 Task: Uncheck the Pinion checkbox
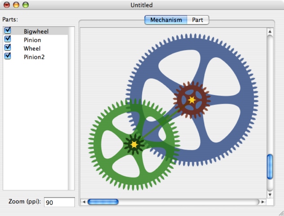[x=8, y=39]
